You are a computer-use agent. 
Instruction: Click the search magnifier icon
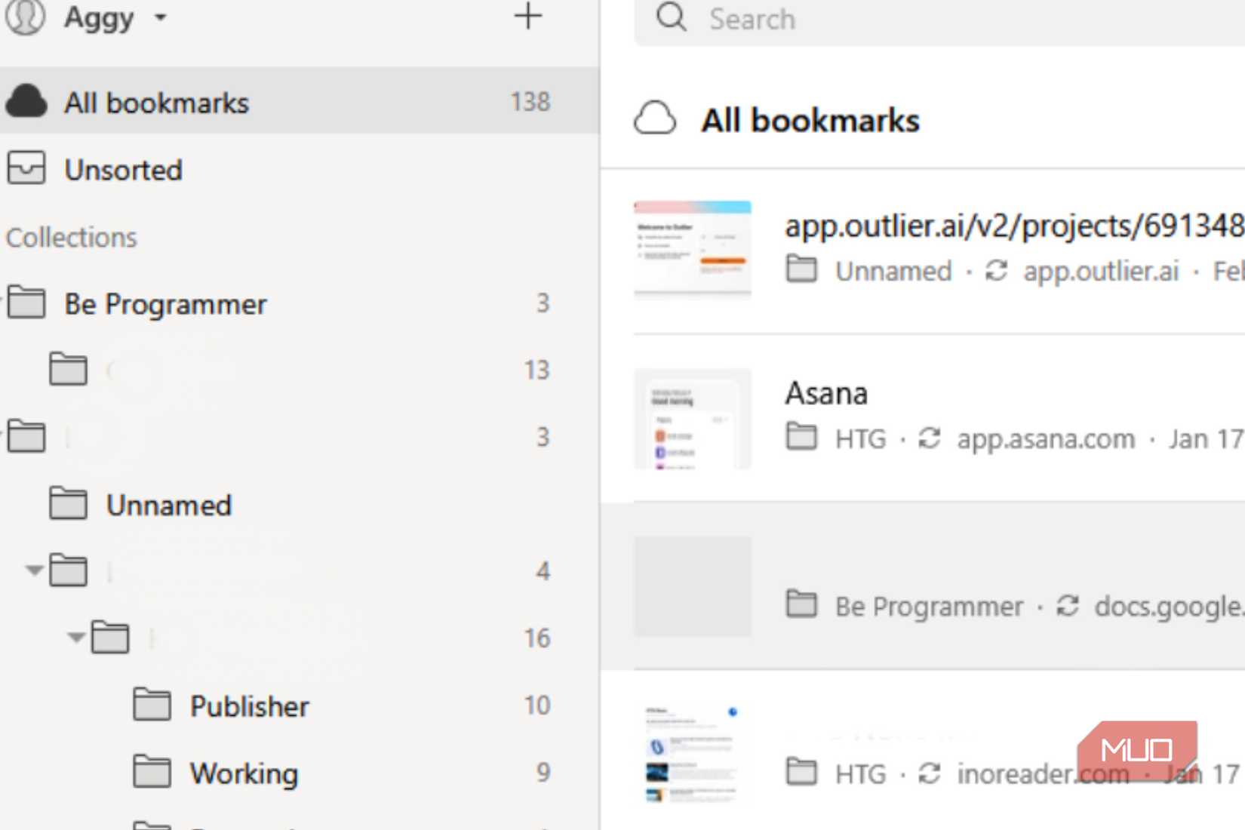(672, 17)
